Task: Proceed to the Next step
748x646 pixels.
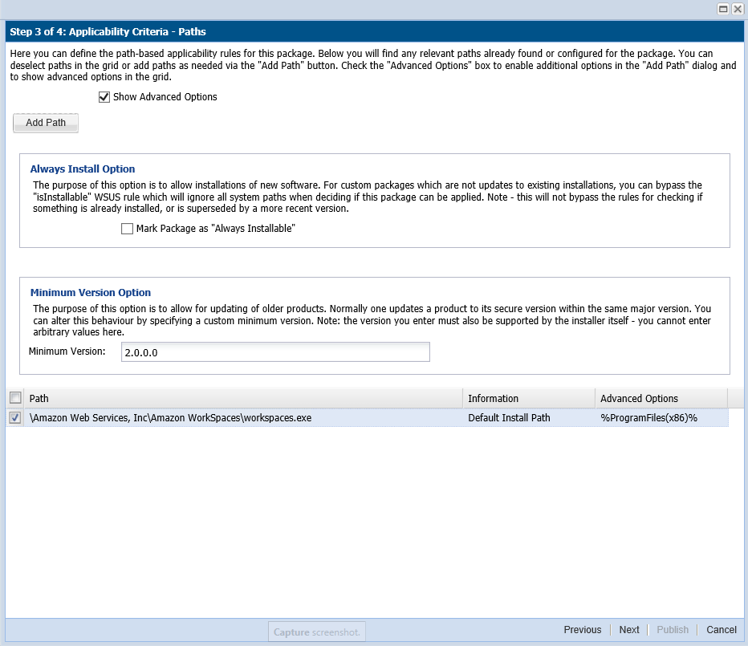Action: [629, 630]
